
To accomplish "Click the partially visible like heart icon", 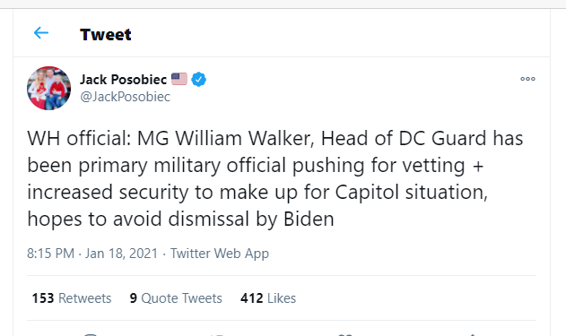I will click(x=345, y=334).
